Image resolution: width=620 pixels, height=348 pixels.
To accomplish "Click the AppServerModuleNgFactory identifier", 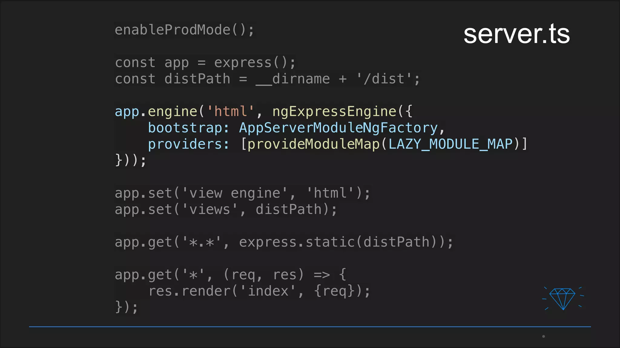I will (x=338, y=128).
